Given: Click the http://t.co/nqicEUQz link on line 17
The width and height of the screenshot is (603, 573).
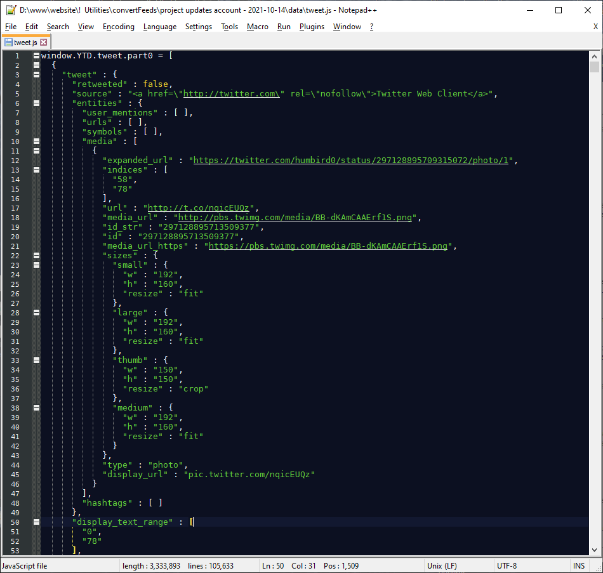Looking at the screenshot, I should coord(201,208).
